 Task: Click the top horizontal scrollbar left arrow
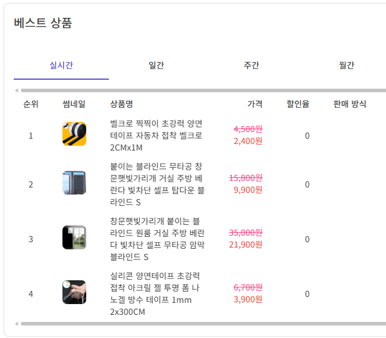click(x=17, y=90)
